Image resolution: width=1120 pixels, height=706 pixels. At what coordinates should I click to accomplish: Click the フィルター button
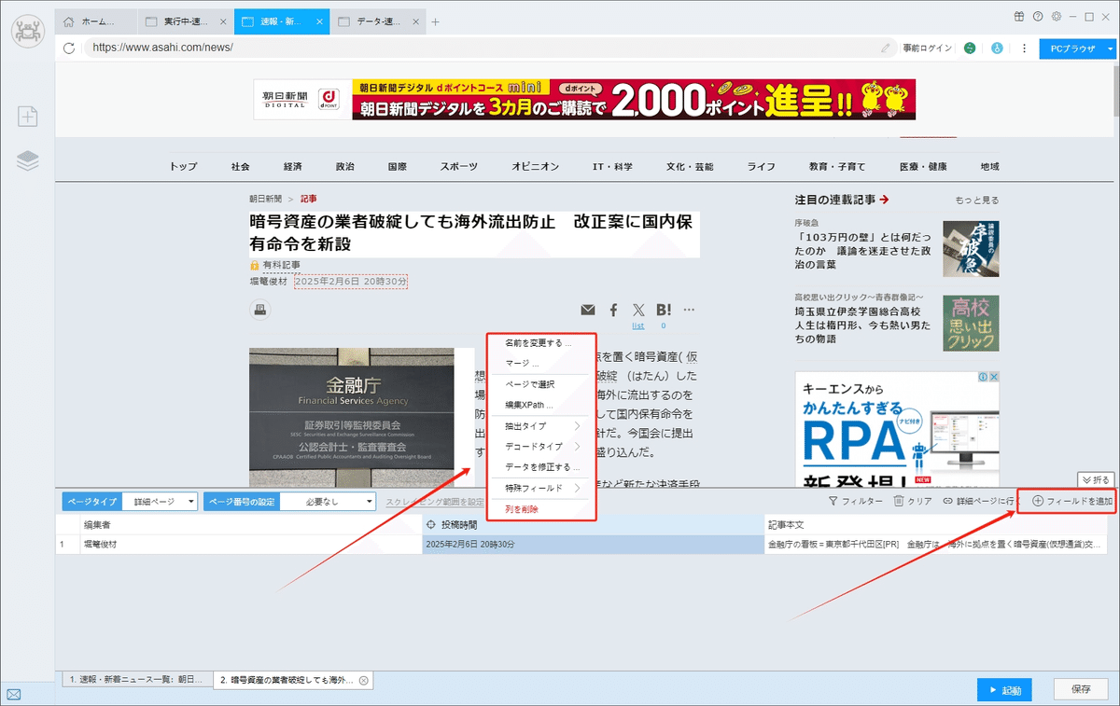coord(856,501)
